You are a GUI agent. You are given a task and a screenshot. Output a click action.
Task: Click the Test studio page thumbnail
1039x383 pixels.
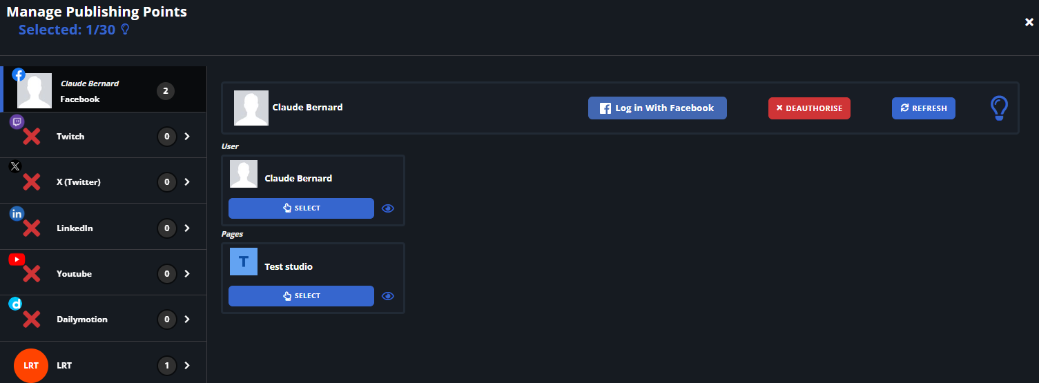[244, 262]
